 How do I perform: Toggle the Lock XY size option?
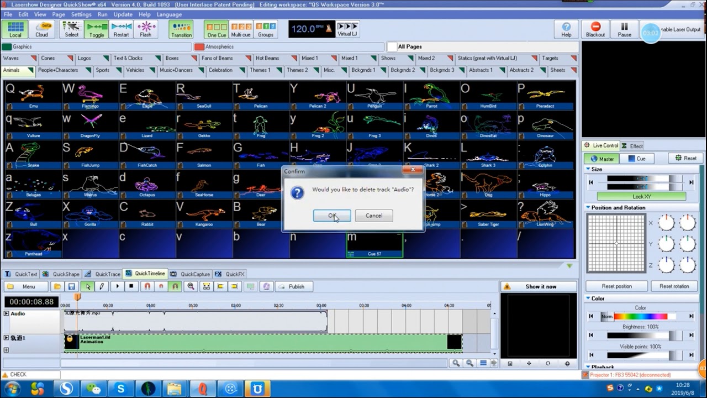pyautogui.click(x=641, y=196)
